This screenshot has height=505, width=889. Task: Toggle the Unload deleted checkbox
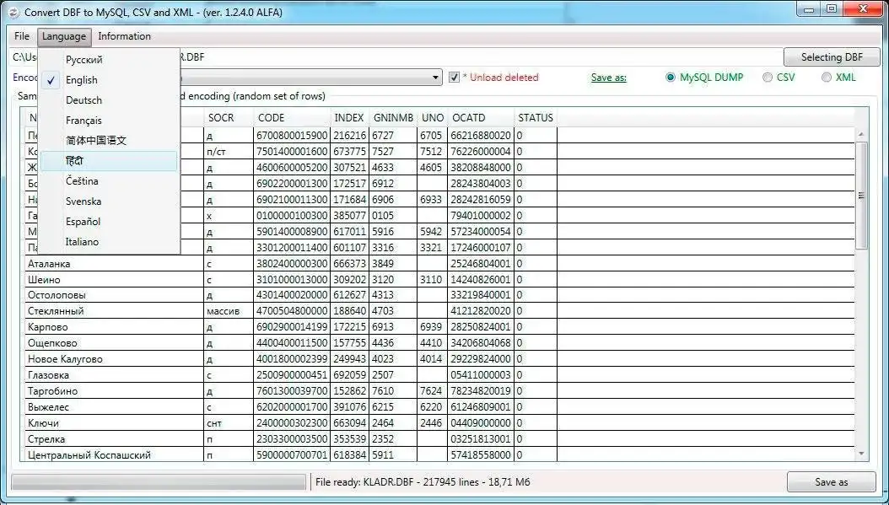click(x=454, y=77)
